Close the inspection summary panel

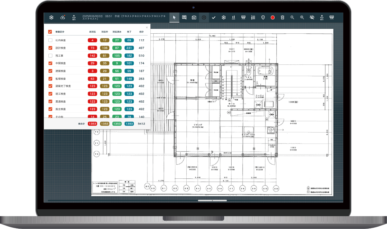point(147,27)
